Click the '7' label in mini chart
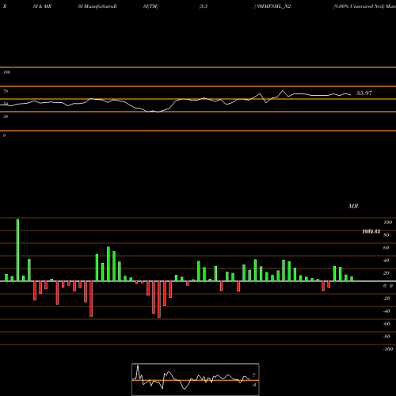 coord(254,375)
